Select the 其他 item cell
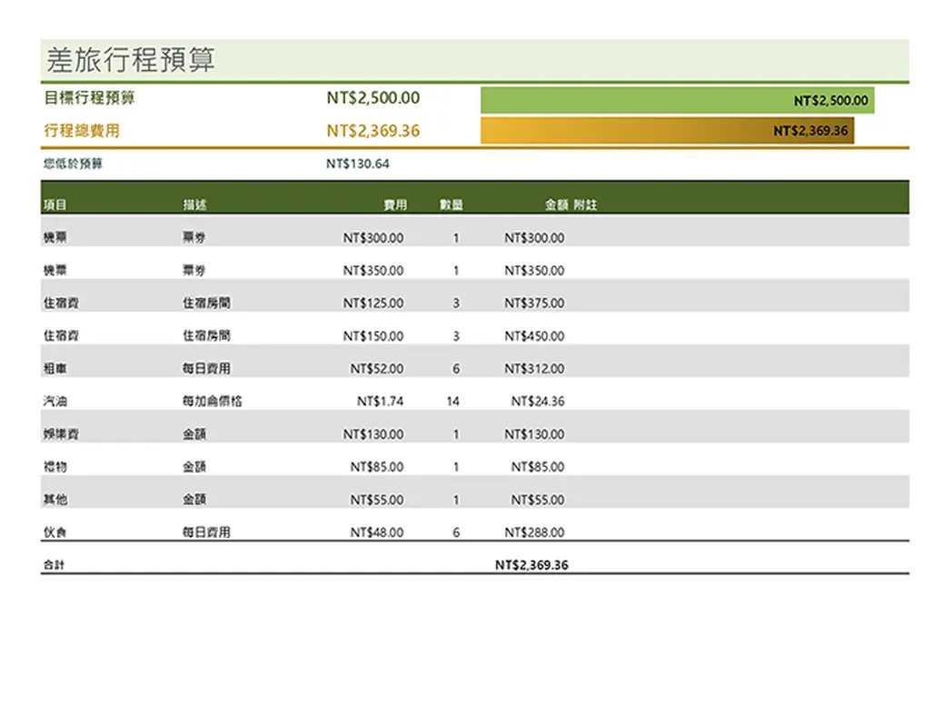Image resolution: width=943 pixels, height=727 pixels. click(x=55, y=500)
